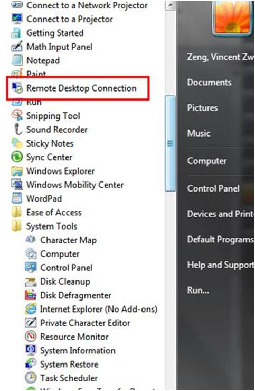255x391 pixels.
Task: Select Help and Support
Action: pyautogui.click(x=221, y=265)
